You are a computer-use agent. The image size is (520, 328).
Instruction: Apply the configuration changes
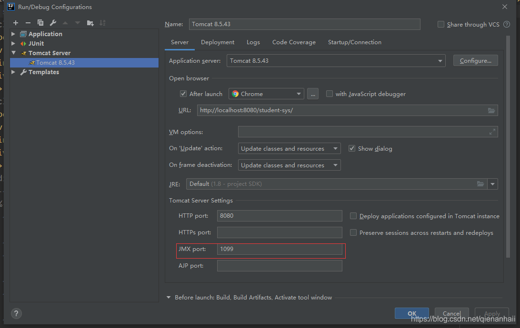491,313
